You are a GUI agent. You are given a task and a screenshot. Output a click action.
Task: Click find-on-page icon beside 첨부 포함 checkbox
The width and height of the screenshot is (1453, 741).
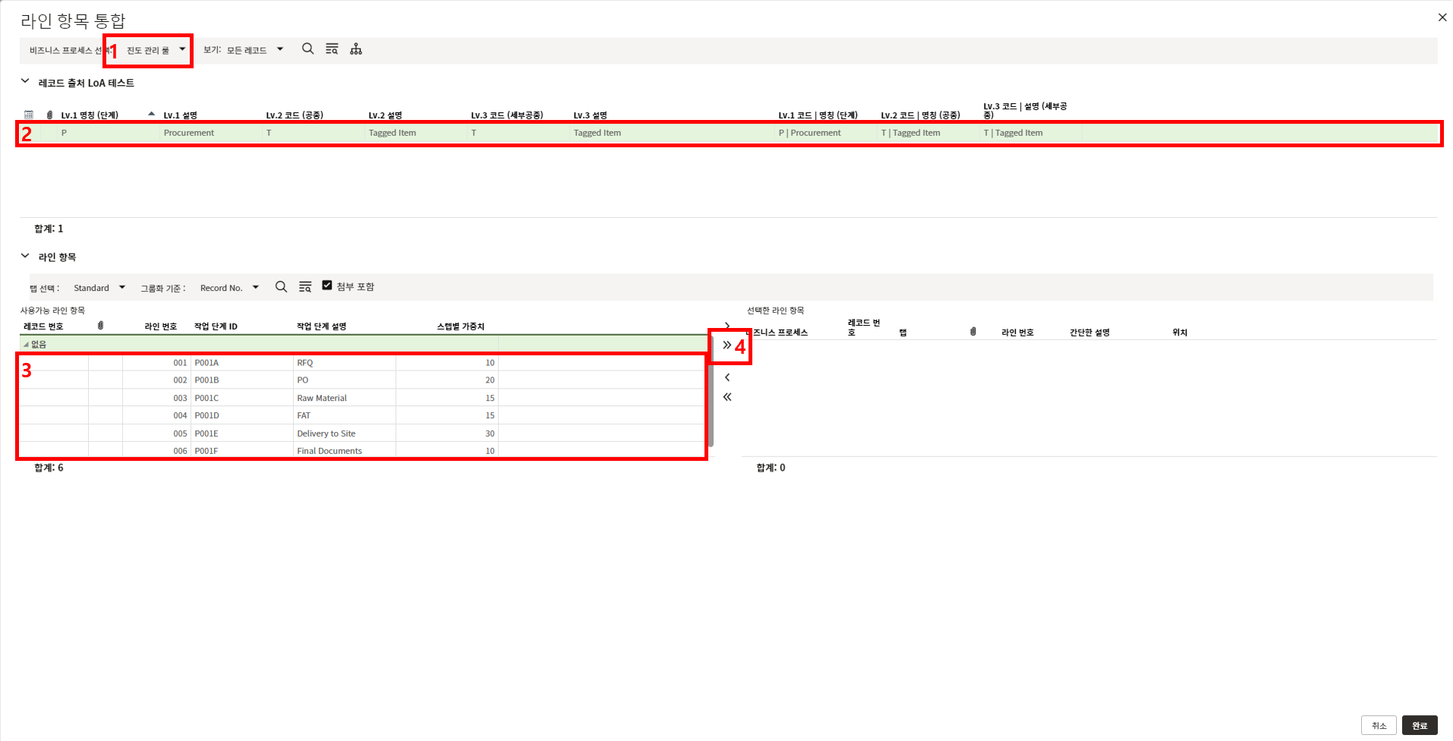pos(305,287)
